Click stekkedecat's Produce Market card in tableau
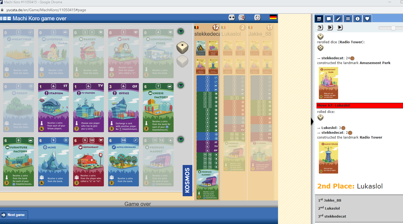 point(207,184)
